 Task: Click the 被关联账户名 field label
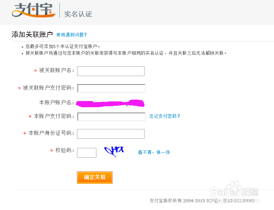click(x=57, y=71)
